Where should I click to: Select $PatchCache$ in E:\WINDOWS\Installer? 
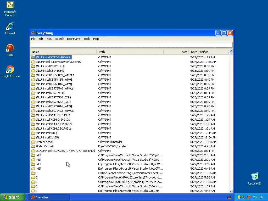point(44,146)
